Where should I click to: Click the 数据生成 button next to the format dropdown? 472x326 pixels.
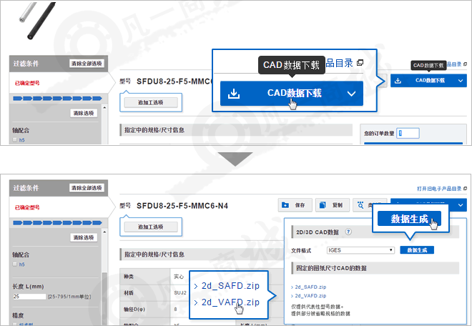point(416,250)
